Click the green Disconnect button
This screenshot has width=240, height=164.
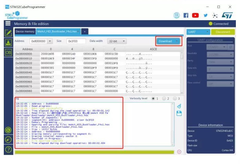pos(223,32)
